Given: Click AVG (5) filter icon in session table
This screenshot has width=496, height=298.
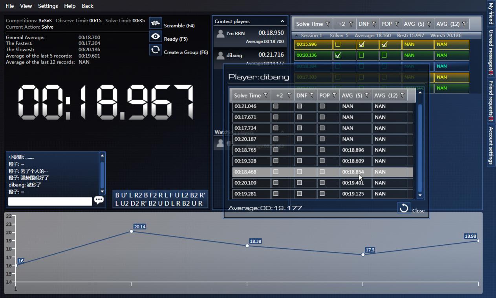Looking at the screenshot, I should pyautogui.click(x=429, y=24).
